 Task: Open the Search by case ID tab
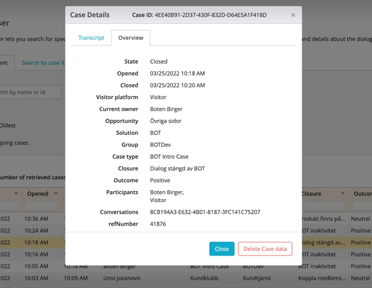[x=43, y=63]
